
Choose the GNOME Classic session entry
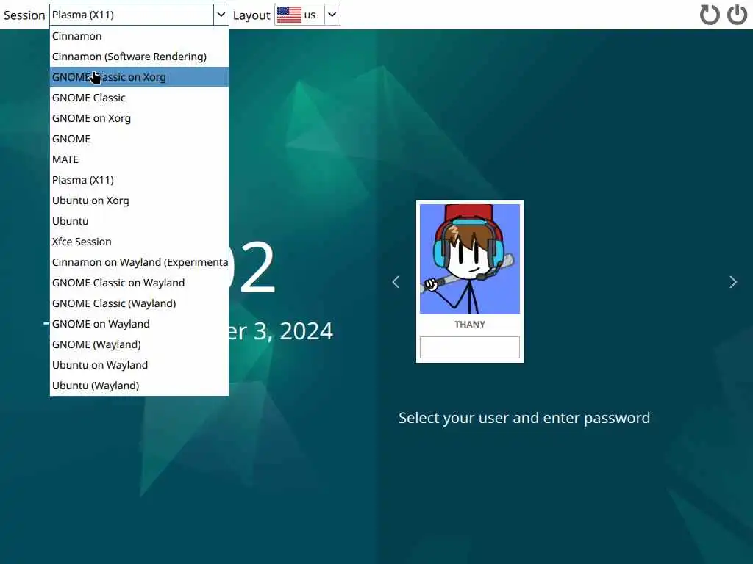point(139,98)
